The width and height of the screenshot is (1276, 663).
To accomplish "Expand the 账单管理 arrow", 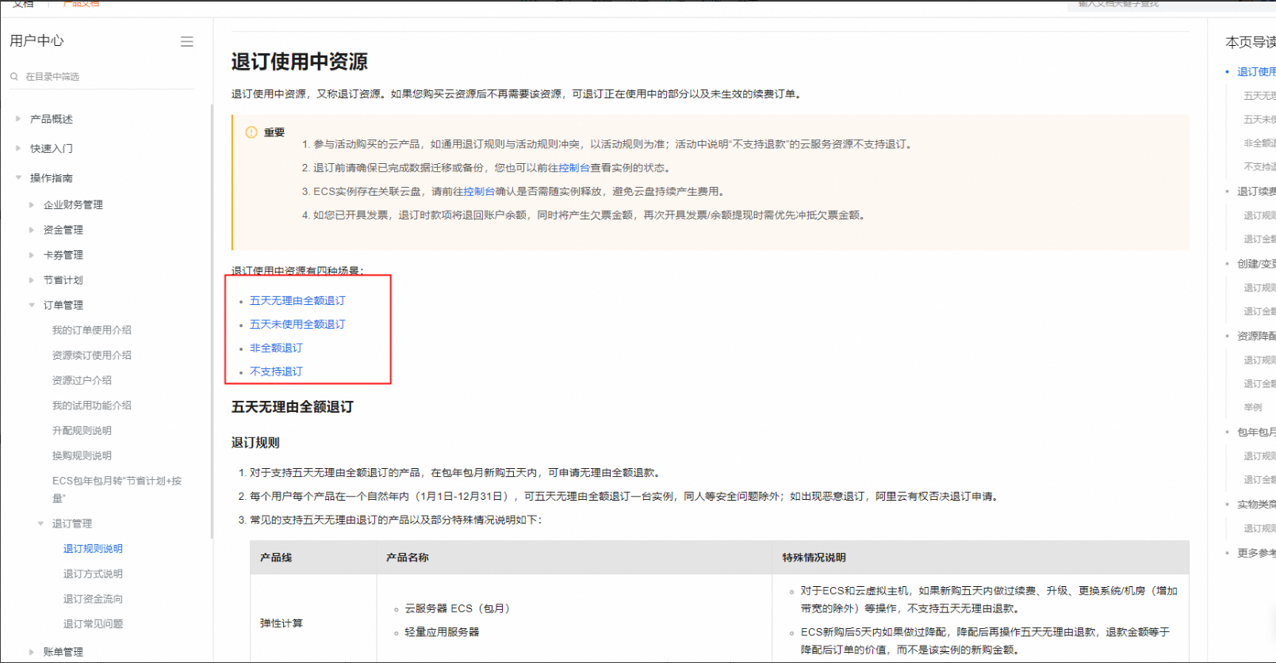I will pos(32,652).
